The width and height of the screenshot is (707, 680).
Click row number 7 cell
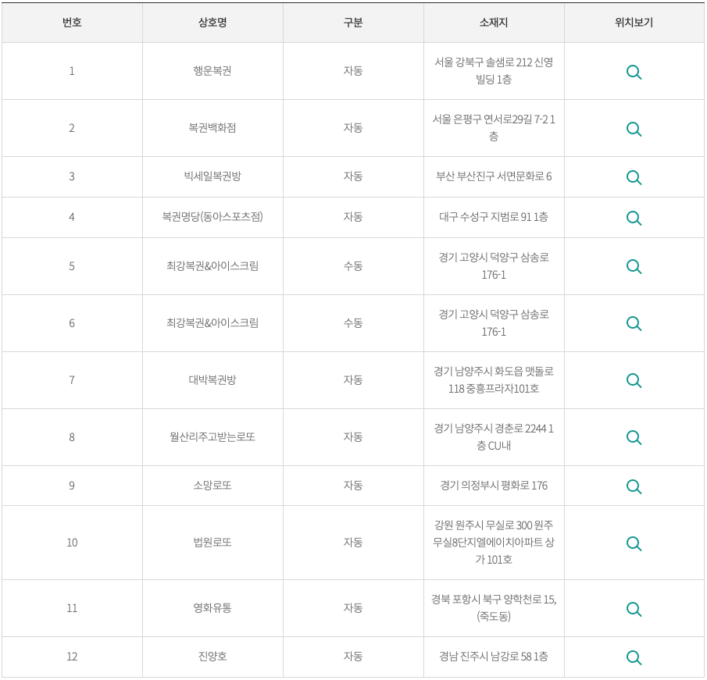(72, 380)
